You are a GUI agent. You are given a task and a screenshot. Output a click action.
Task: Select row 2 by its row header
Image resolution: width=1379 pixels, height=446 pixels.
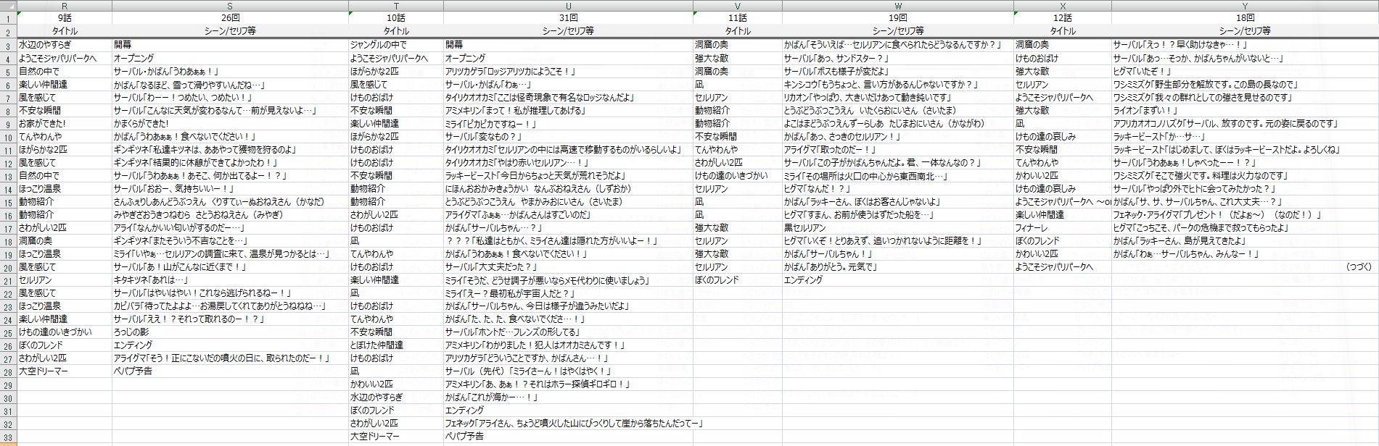8,31
